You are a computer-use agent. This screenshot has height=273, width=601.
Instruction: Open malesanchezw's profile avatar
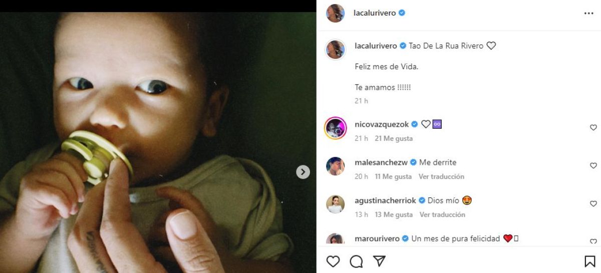point(335,166)
